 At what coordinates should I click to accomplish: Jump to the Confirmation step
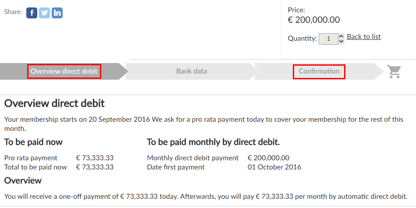319,71
